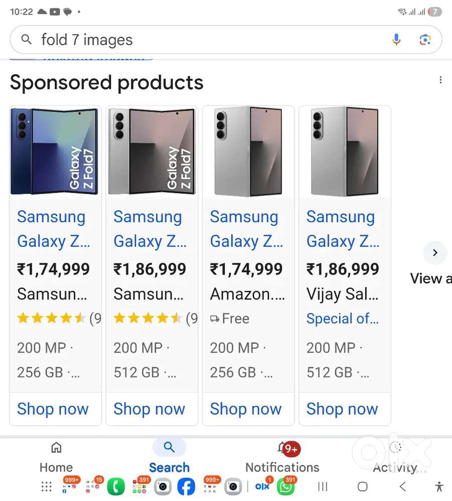The width and height of the screenshot is (452, 501).
Task: Open the three-dot sponsored products menu
Action: pos(440,80)
